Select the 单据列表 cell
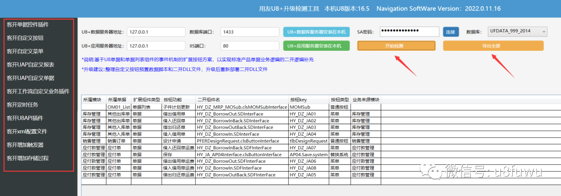The image size is (561, 196). coord(146,107)
